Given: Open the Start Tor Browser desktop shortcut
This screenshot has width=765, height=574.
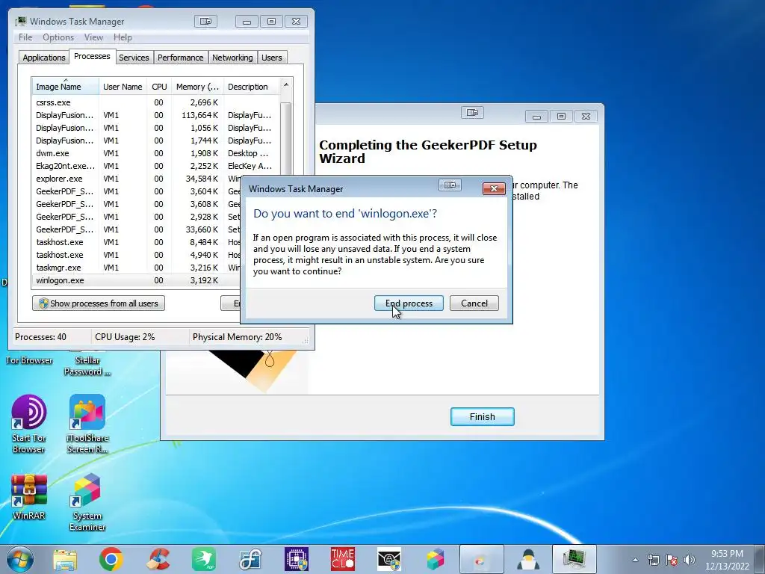Looking at the screenshot, I should point(29,425).
